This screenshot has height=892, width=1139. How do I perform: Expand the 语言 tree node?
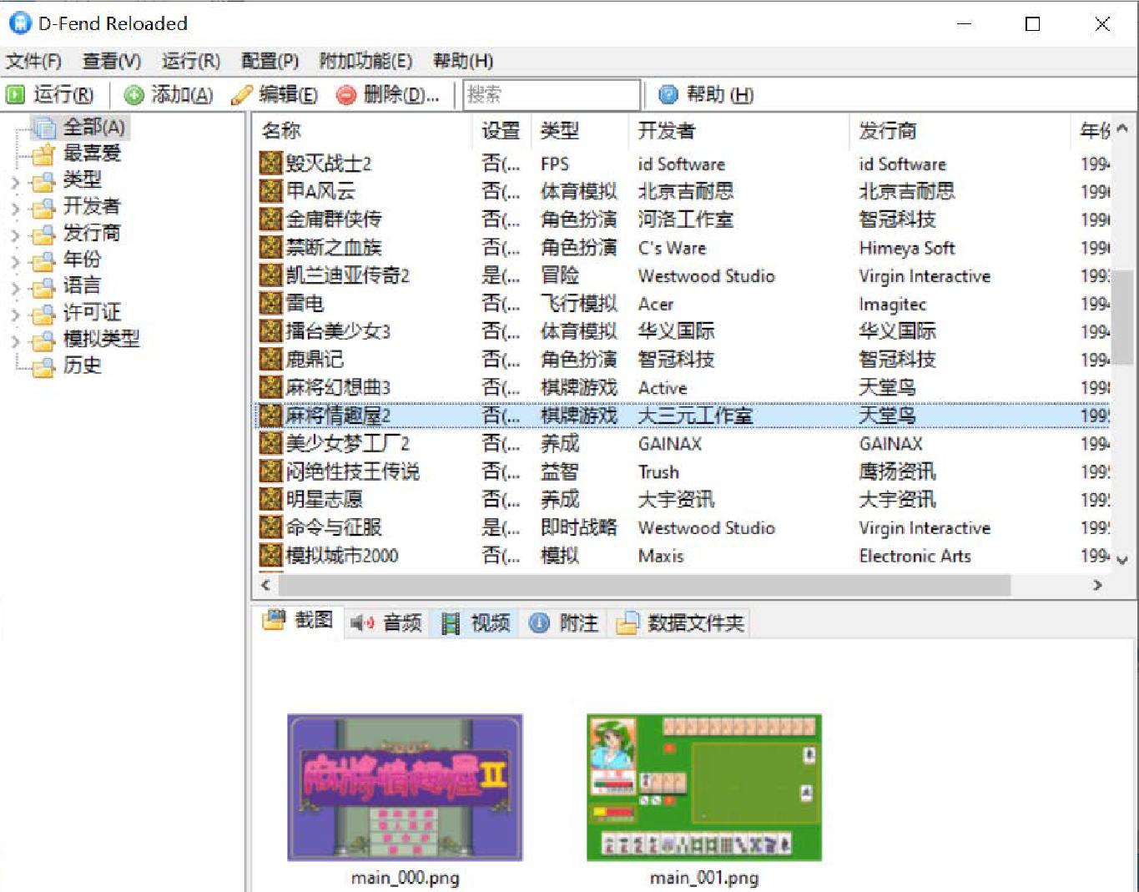[15, 288]
